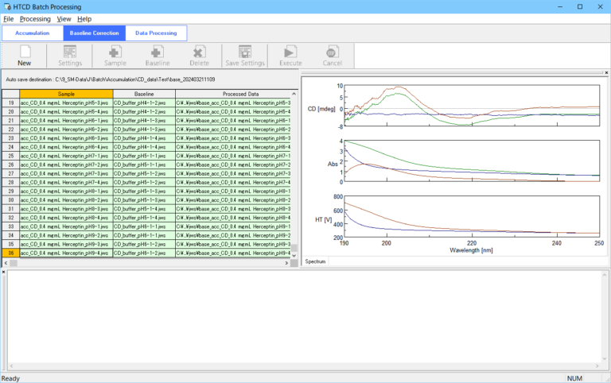Viewport: 611px width, 383px height.
Task: Select the processed data cell in row 22
Action: click(233, 130)
